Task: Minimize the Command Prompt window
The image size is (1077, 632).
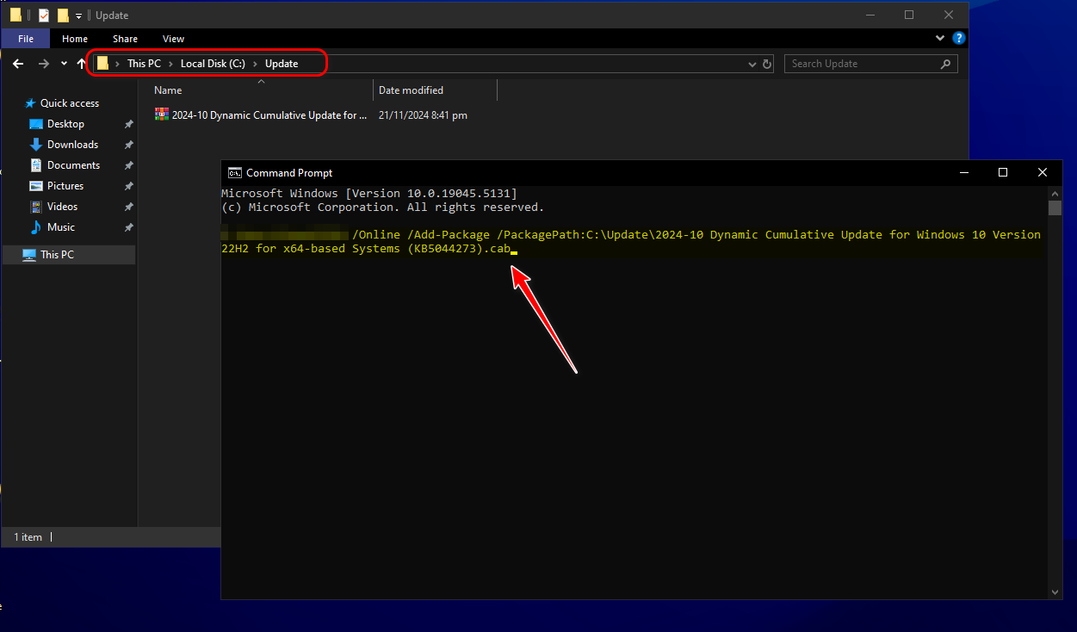Action: click(963, 172)
